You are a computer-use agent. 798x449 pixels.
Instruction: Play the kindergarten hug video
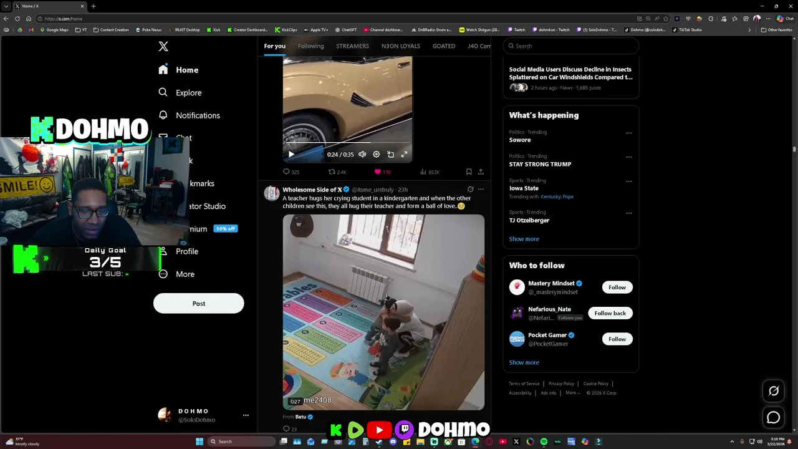click(x=383, y=312)
